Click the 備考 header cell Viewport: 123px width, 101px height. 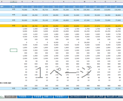point(5,7)
